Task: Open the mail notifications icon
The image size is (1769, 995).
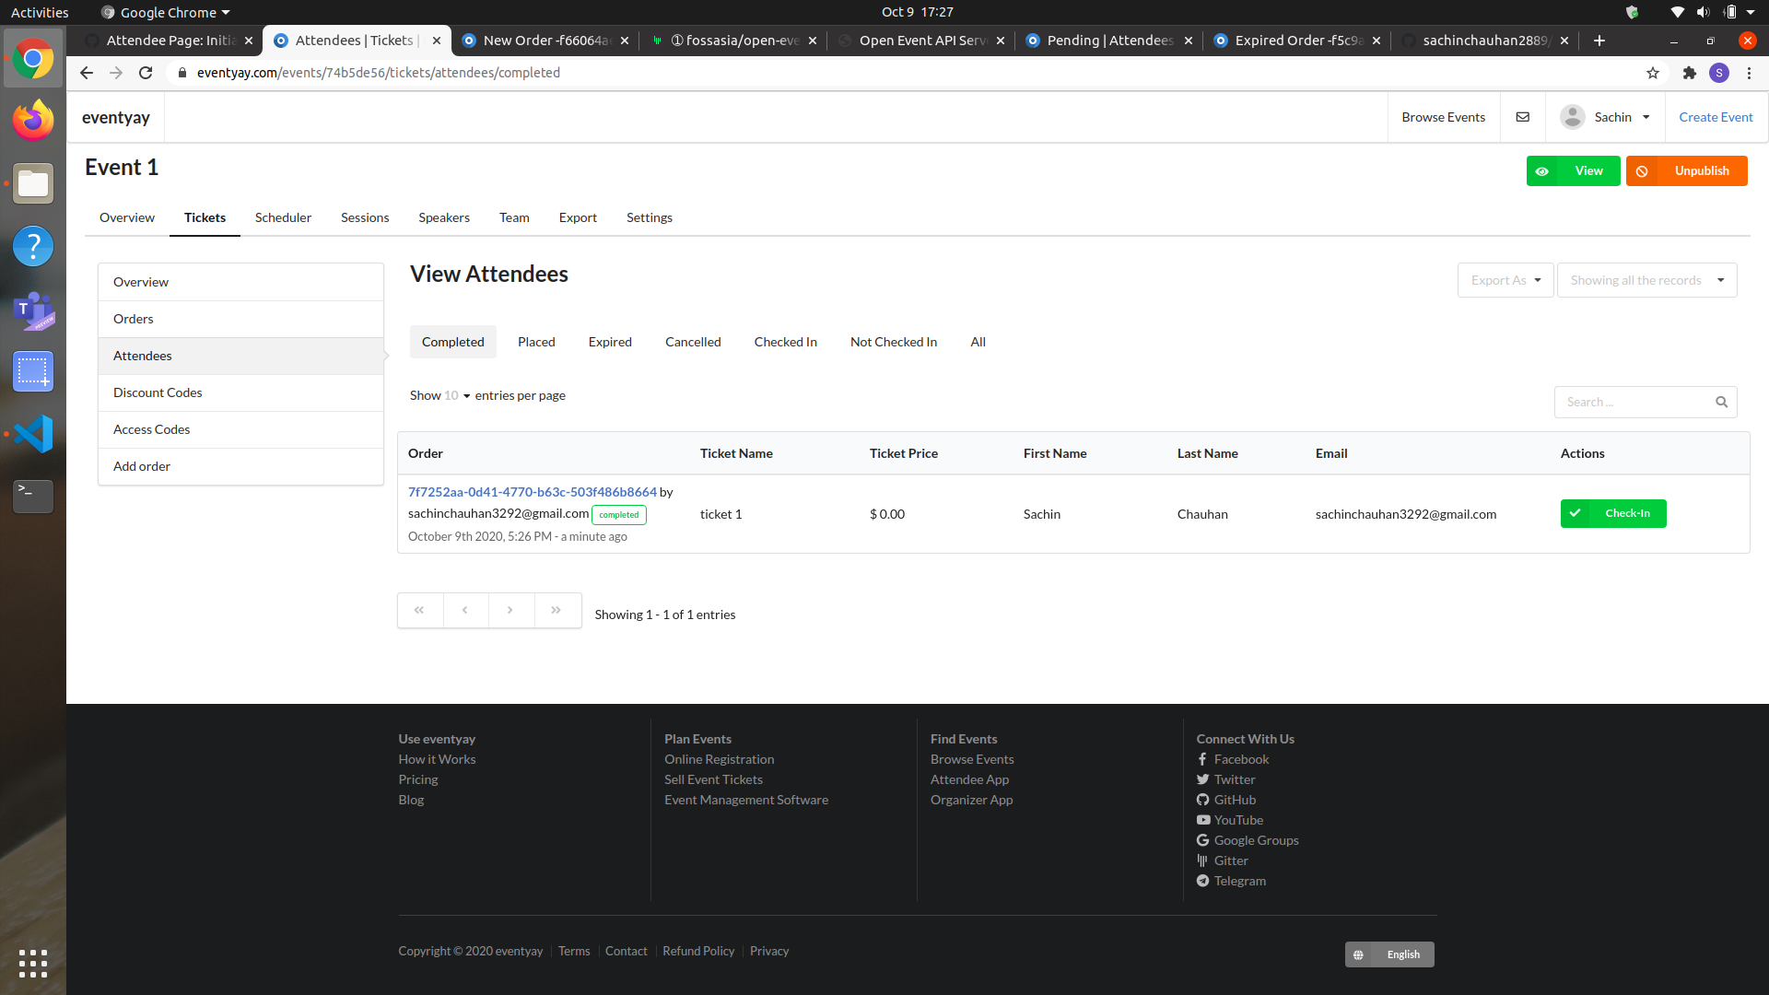Action: pos(1523,117)
